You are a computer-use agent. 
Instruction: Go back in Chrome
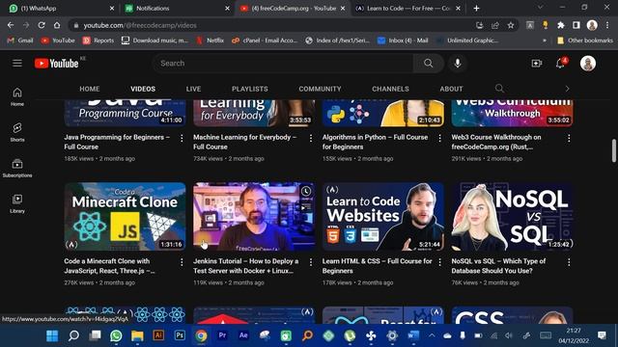click(11, 25)
